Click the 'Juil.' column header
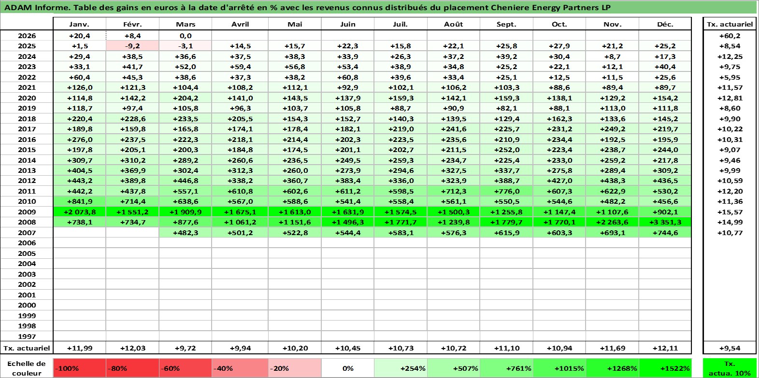 [401, 24]
